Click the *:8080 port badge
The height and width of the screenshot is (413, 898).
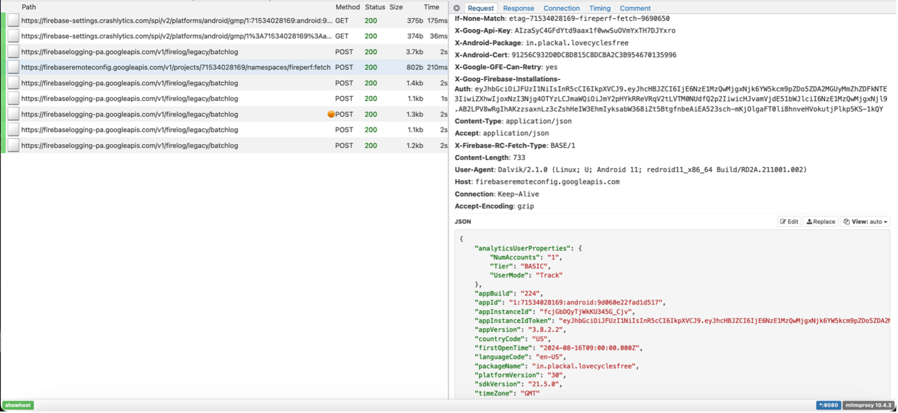point(828,405)
